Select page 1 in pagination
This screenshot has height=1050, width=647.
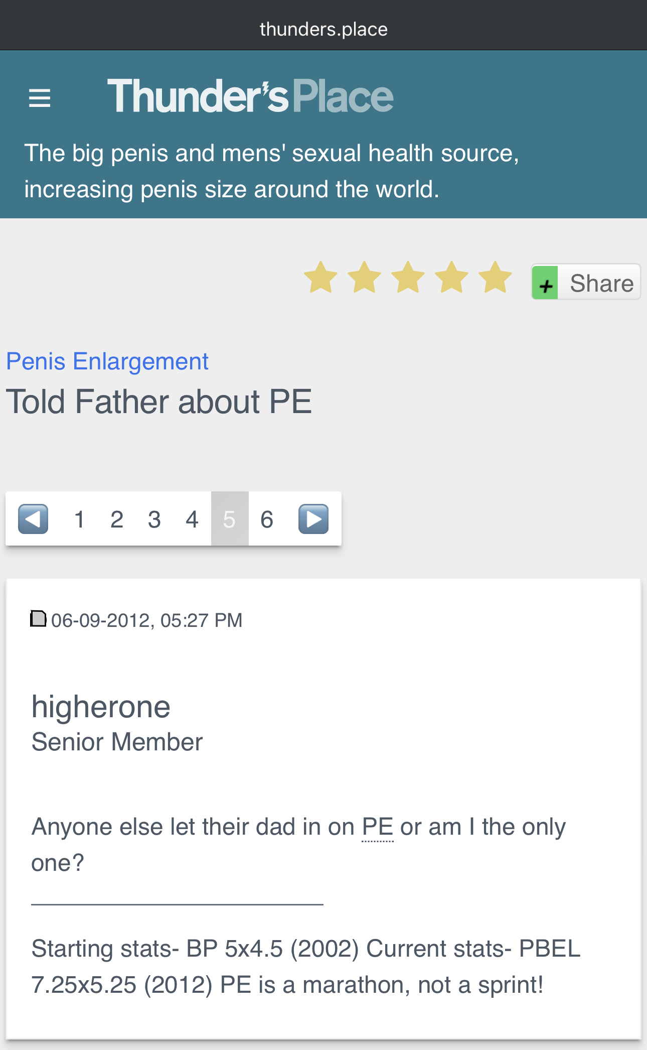(x=79, y=519)
